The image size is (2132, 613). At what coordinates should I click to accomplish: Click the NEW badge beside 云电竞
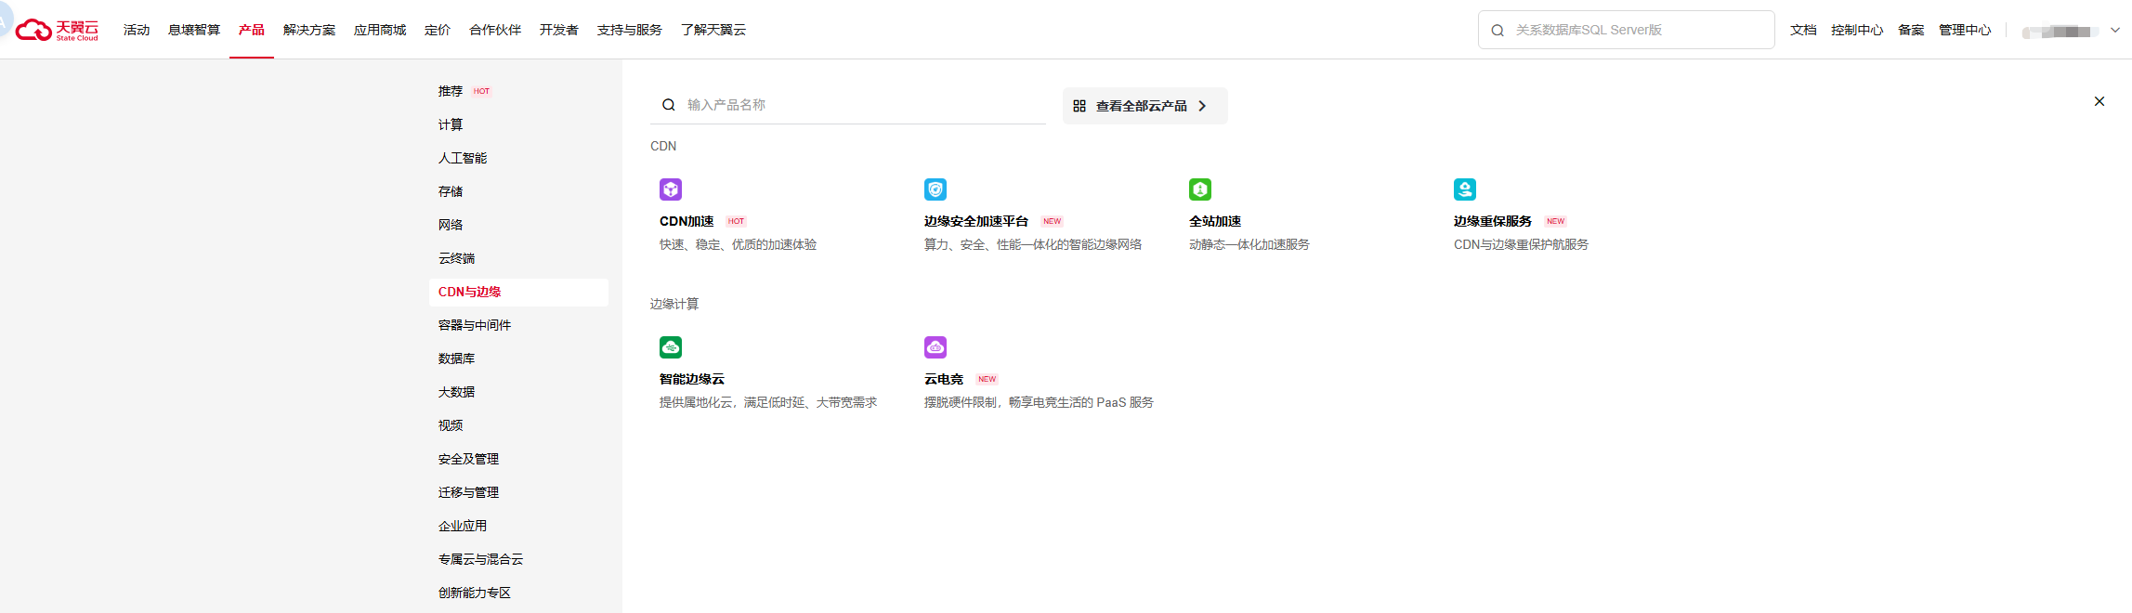(988, 379)
